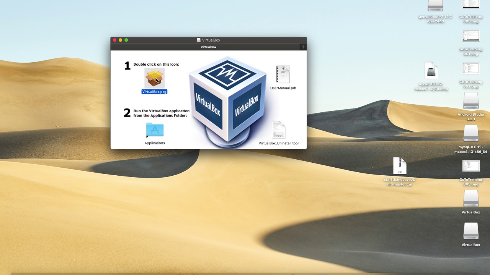The width and height of the screenshot is (490, 275).
Task: Zoom the VirtualBox window with green button
Action: tap(126, 40)
